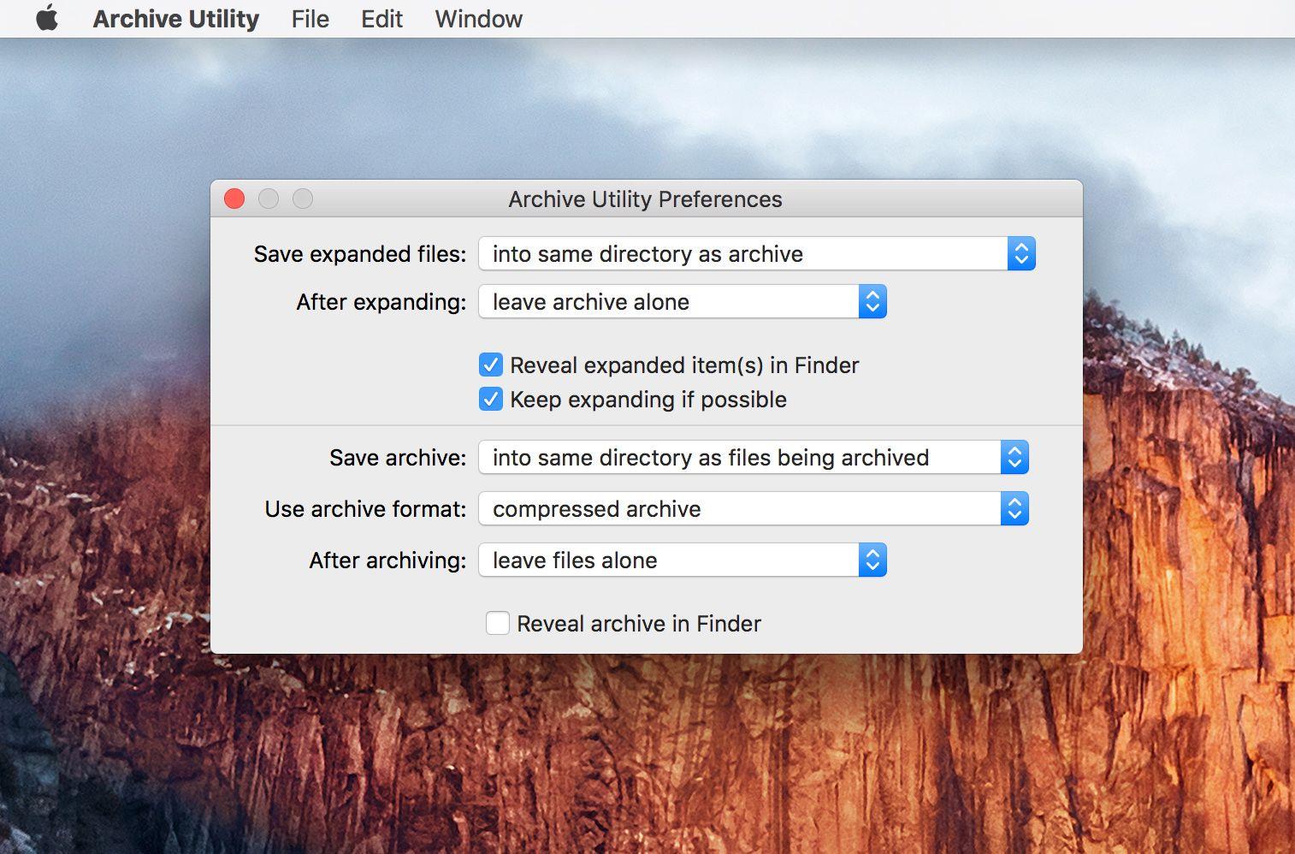Open the After archiving dropdown
The image size is (1295, 854).
[x=683, y=560]
